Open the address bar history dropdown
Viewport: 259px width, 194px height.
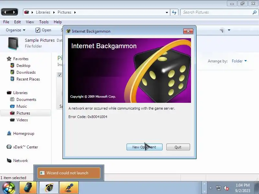click(x=167, y=12)
